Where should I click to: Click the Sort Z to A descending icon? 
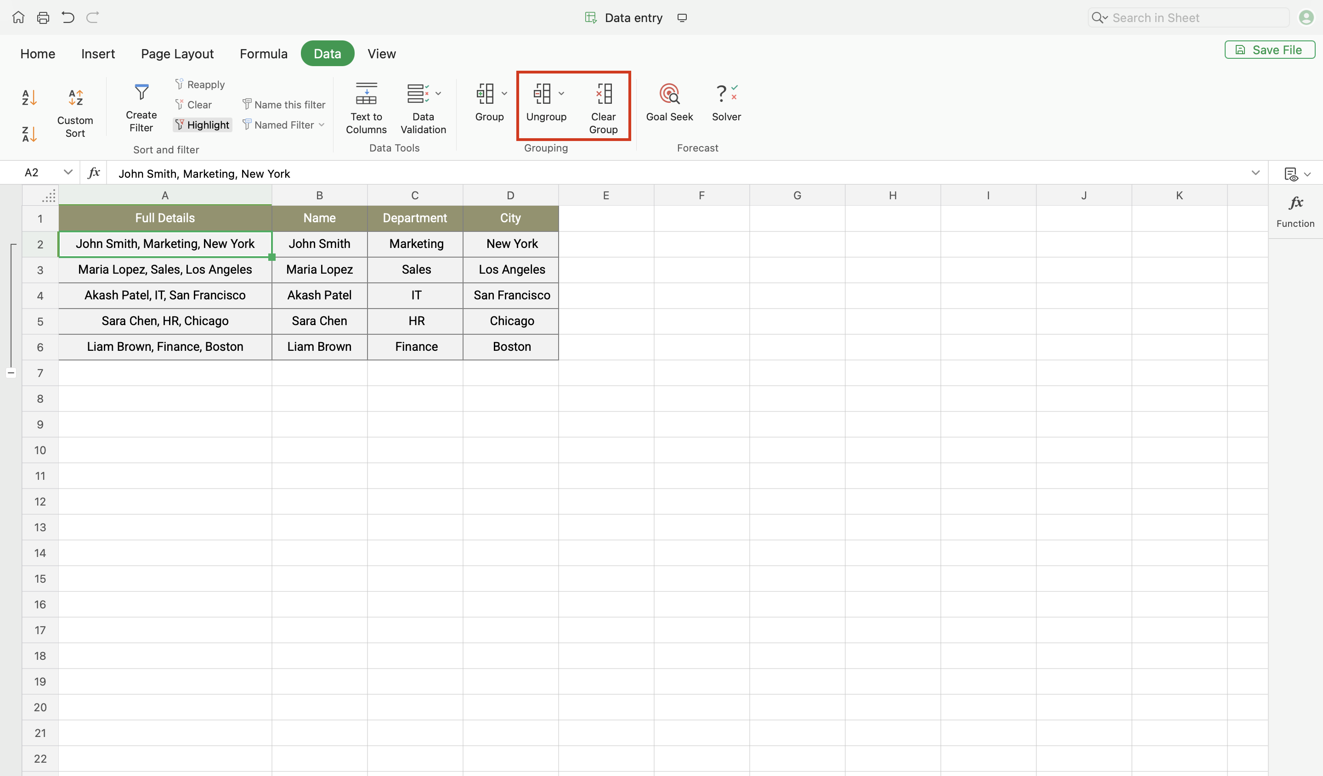[x=29, y=135]
